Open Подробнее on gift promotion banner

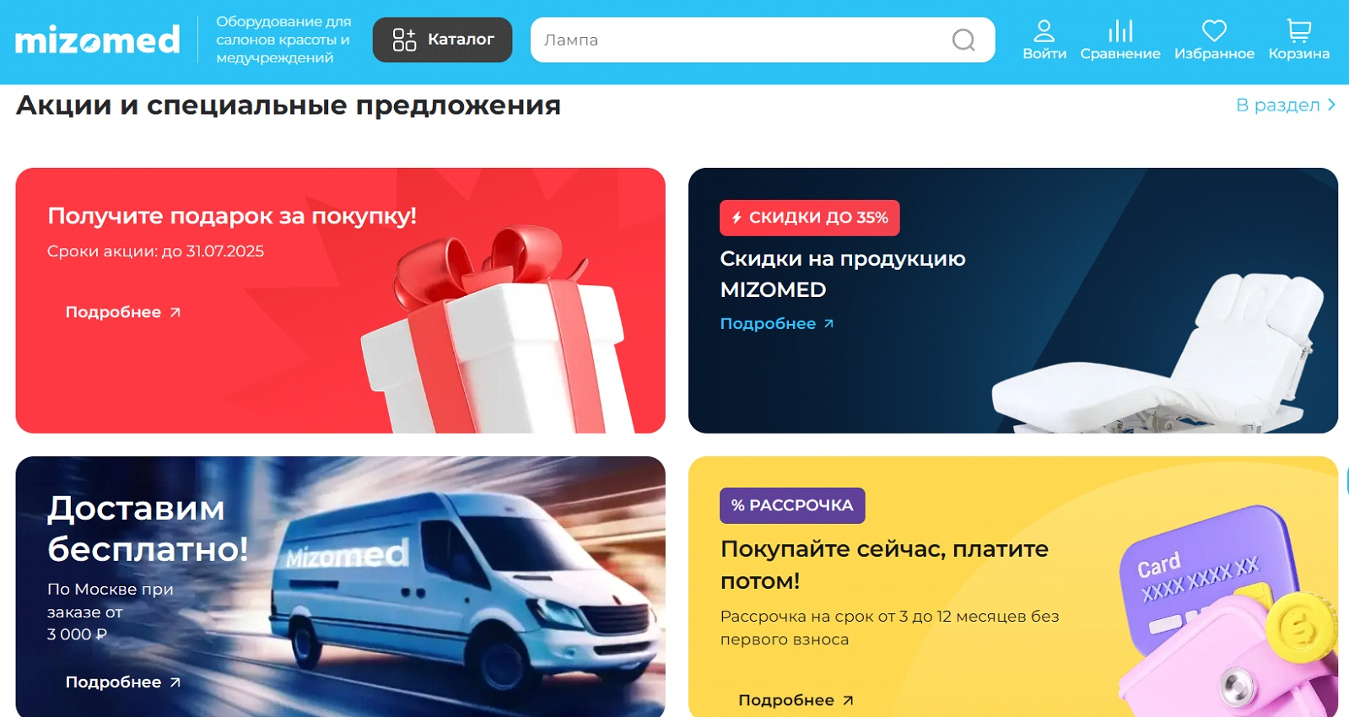coord(123,312)
